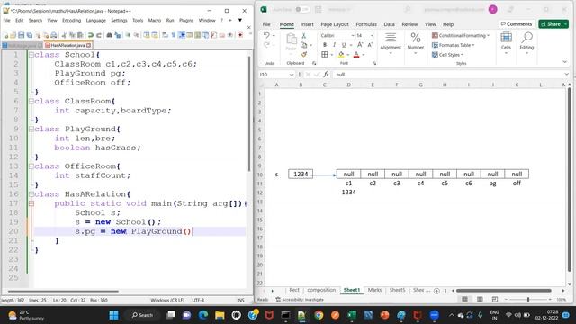Open the Encoding menu in Notepad++
The image size is (576, 324).
pyautogui.click(x=72, y=20)
